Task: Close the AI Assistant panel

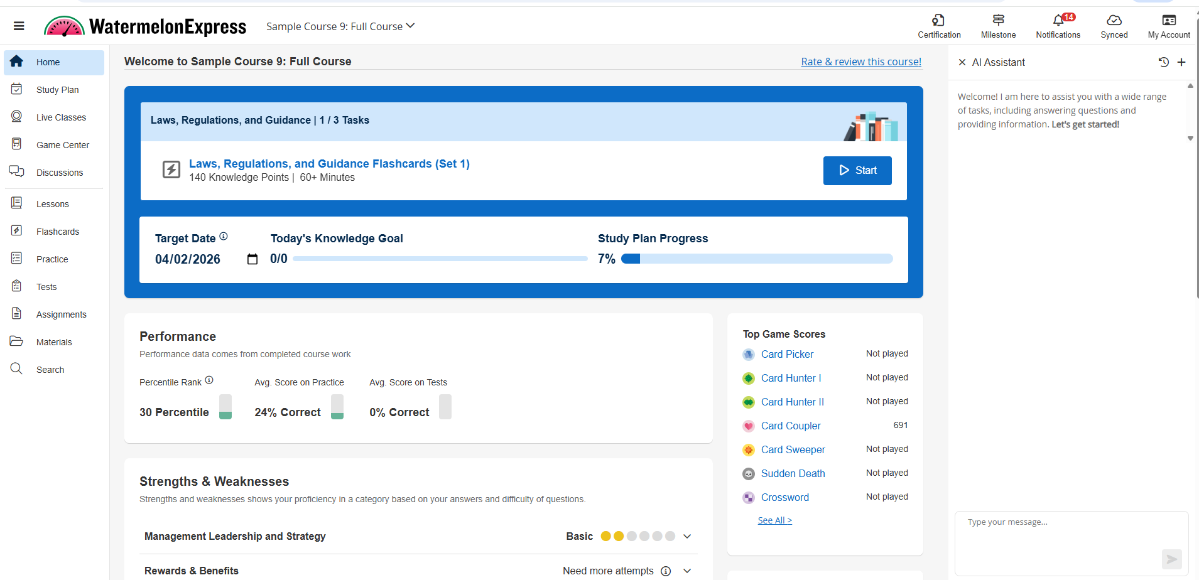Action: [962, 62]
